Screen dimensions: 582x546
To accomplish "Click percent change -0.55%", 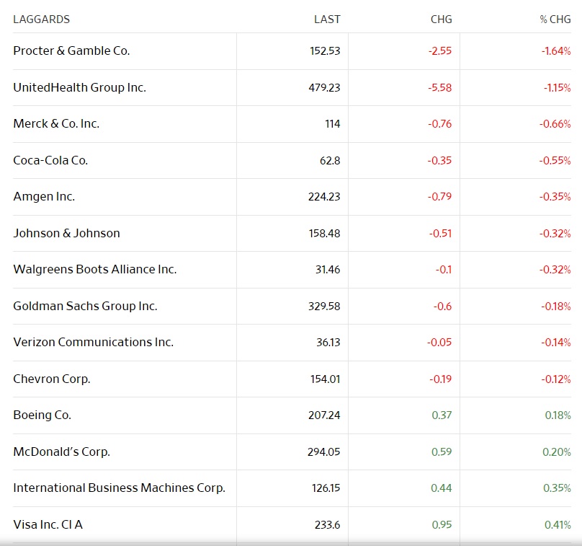I will tap(555, 161).
